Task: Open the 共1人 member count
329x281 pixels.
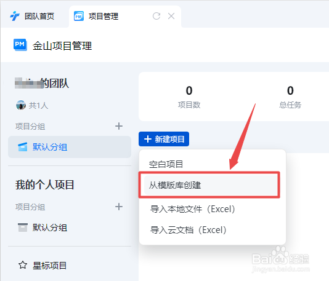Action: [x=38, y=105]
